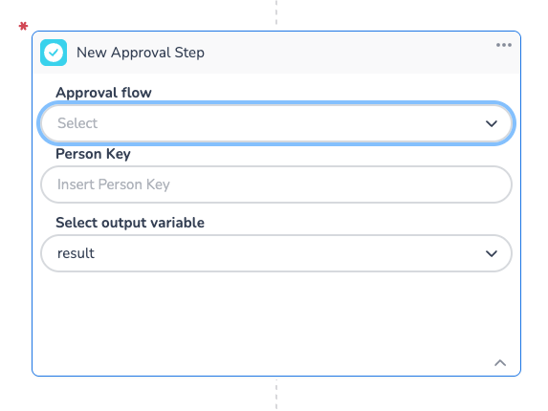This screenshot has height=411, width=548.
Task: Click the Person Key label
Action: [93, 154]
